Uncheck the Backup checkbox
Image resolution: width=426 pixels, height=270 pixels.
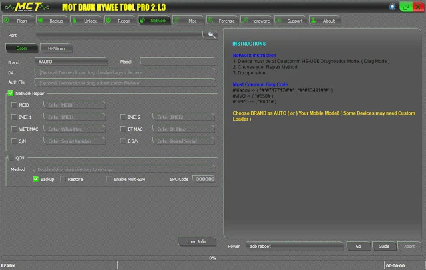(35, 179)
